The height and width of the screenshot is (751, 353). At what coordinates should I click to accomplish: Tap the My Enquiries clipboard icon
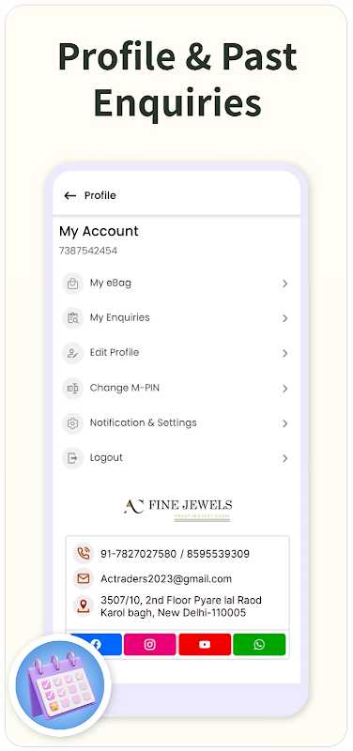73,318
